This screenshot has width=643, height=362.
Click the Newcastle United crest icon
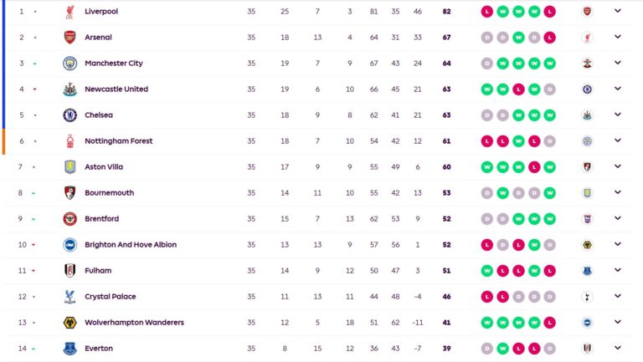[x=69, y=89]
